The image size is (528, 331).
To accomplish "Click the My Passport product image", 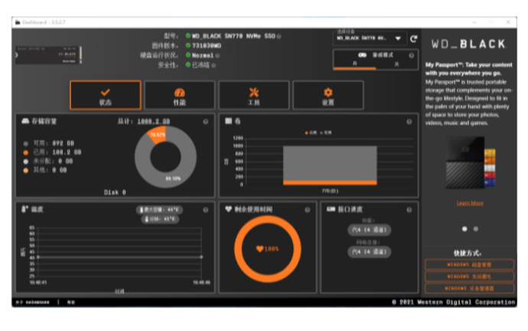I will click(471, 163).
